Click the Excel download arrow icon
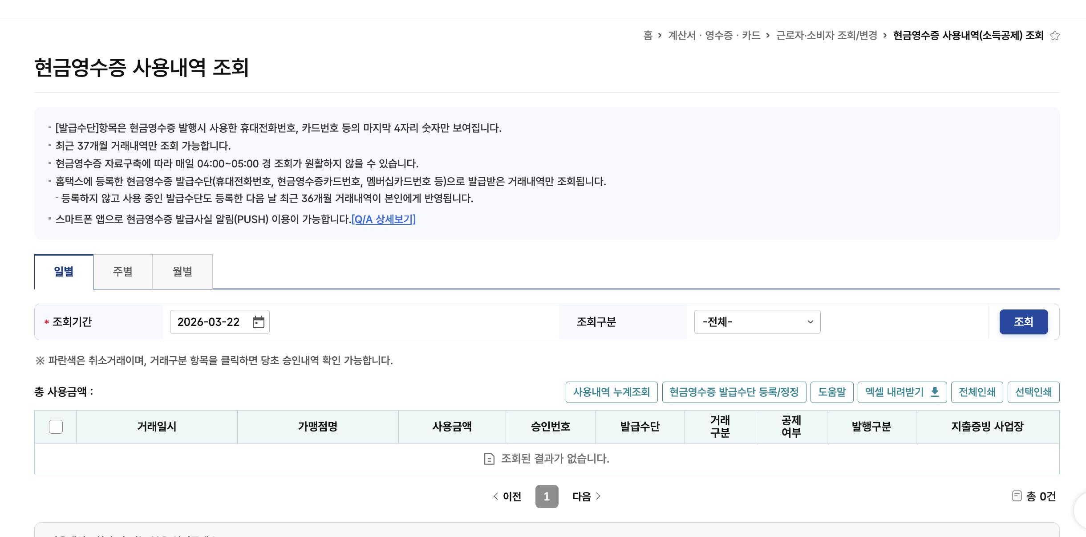 pos(935,392)
